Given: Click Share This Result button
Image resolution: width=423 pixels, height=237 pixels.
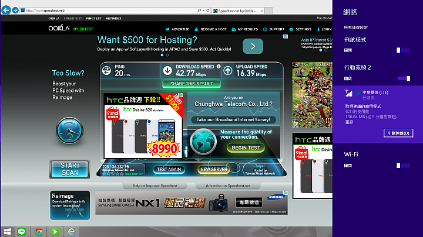Looking at the screenshot, I should coord(192,84).
